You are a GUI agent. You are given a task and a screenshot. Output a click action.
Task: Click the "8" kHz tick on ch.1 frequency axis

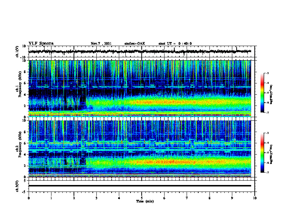click(x=25, y=72)
